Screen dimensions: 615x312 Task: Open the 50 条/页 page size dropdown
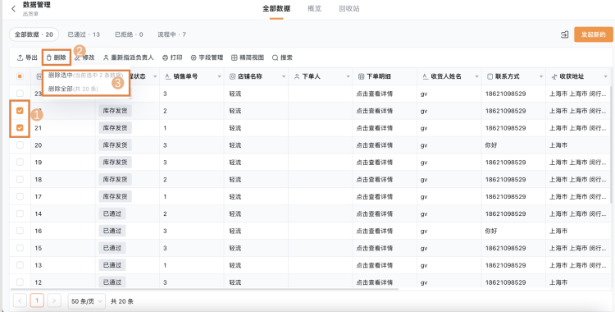pos(87,301)
